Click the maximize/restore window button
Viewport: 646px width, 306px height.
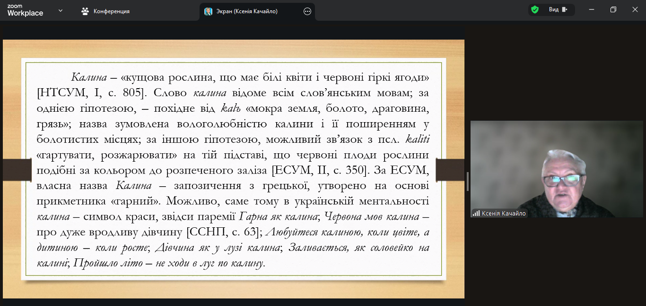point(613,9)
